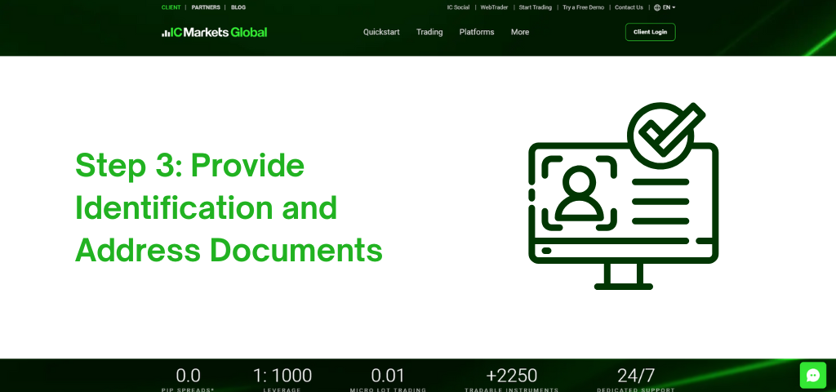Click the 1:1000 leverage statistic
Image resolution: width=836 pixels, height=392 pixels.
pos(282,376)
